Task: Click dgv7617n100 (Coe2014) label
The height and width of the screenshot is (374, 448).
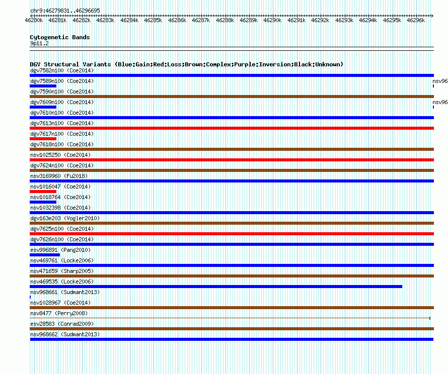Action: point(62,134)
